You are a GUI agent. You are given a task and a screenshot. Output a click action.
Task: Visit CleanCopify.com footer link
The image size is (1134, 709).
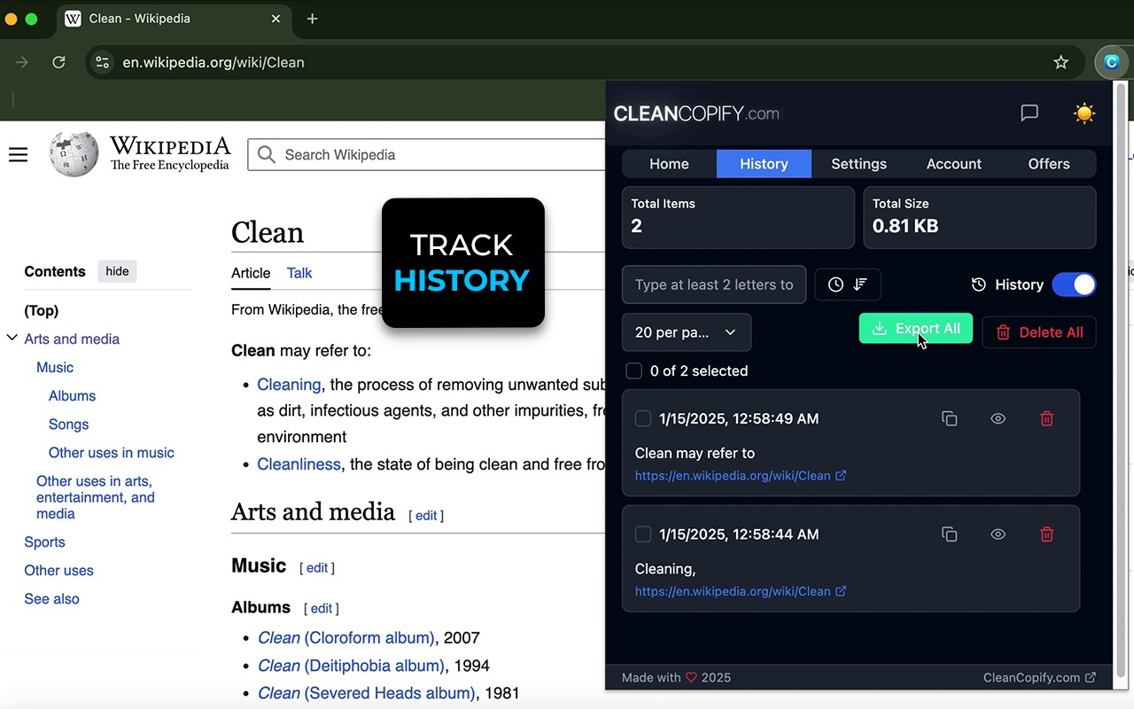click(x=1039, y=678)
